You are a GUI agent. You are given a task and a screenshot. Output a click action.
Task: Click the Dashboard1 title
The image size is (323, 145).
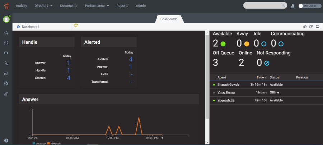pyautogui.click(x=30, y=27)
